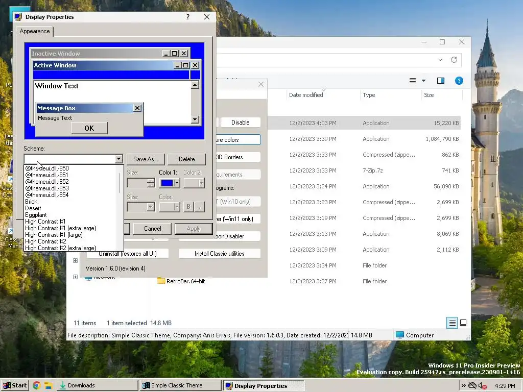The height and width of the screenshot is (392, 523).
Task: Select @themeui.dll,-850 scheme entry
Action: pyautogui.click(x=47, y=168)
